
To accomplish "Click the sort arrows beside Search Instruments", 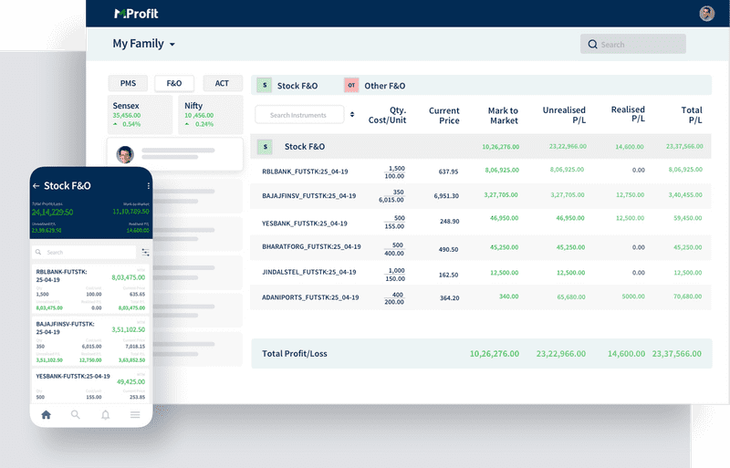I will pos(352,115).
